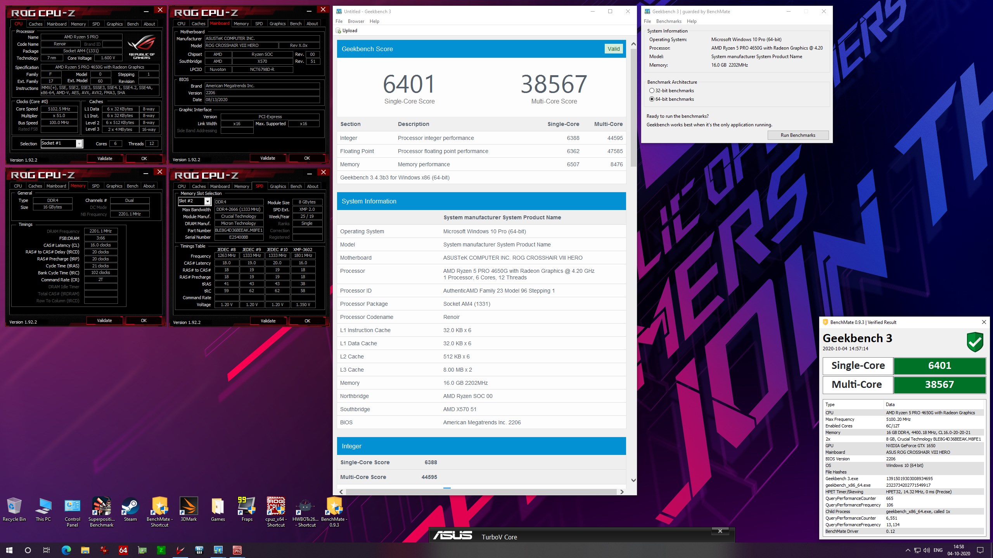Open the File menu in Untitled - Geekbench 3
Viewport: 993px width, 558px height.
point(339,21)
